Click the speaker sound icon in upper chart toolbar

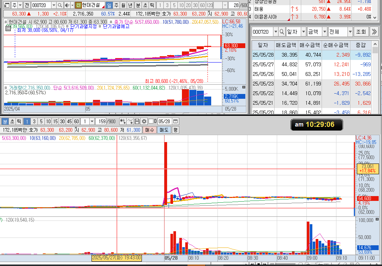[x=67, y=5]
